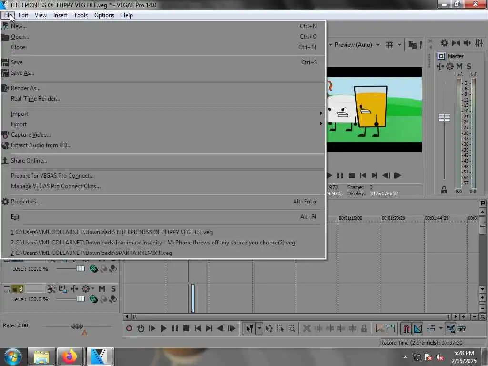Adjust the upper track Level slider handle
The width and height of the screenshot is (488, 366).
tap(80, 269)
